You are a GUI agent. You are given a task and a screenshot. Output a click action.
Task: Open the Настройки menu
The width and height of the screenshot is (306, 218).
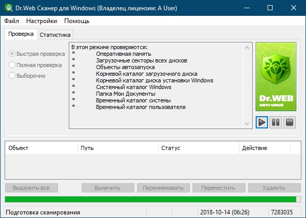pos(42,21)
